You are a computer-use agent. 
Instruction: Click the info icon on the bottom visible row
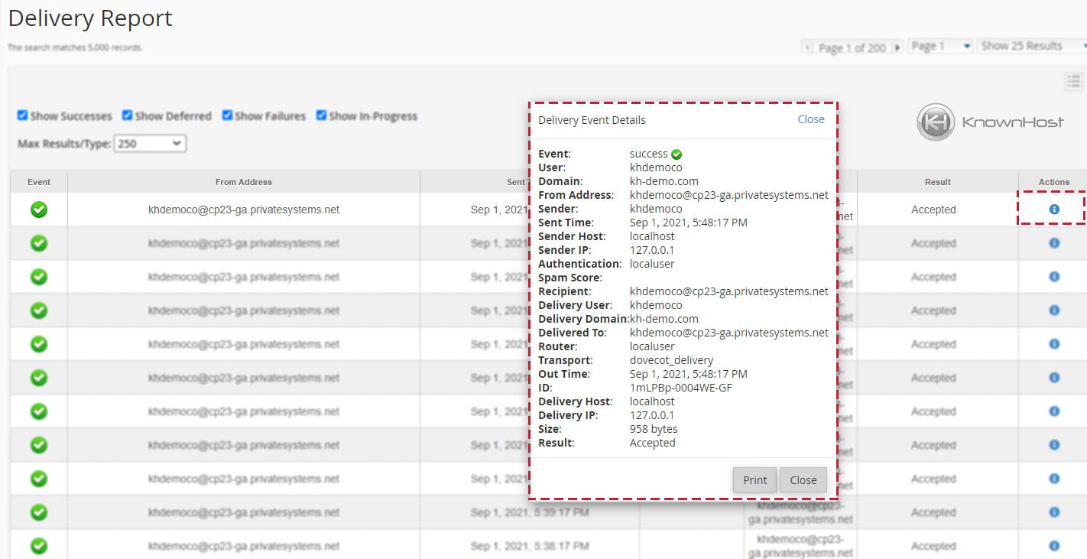point(1053,546)
